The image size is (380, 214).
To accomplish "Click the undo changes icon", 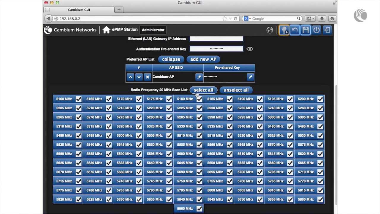I will coord(295,30).
